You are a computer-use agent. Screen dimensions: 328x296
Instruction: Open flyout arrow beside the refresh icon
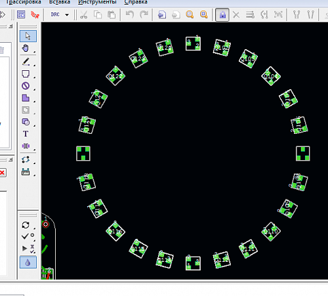click(35, 228)
